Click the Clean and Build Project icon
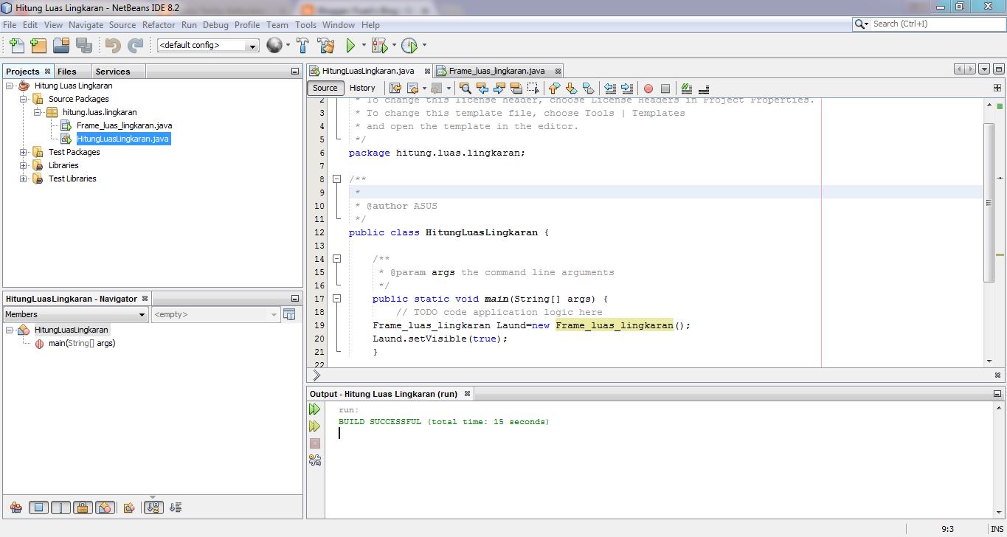 [x=326, y=46]
